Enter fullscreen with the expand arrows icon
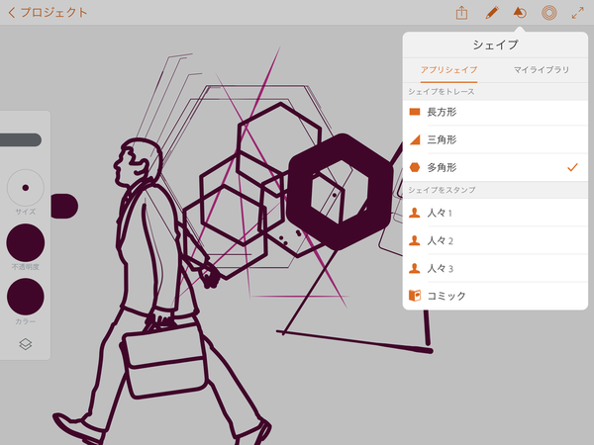The height and width of the screenshot is (445, 594). point(578,13)
